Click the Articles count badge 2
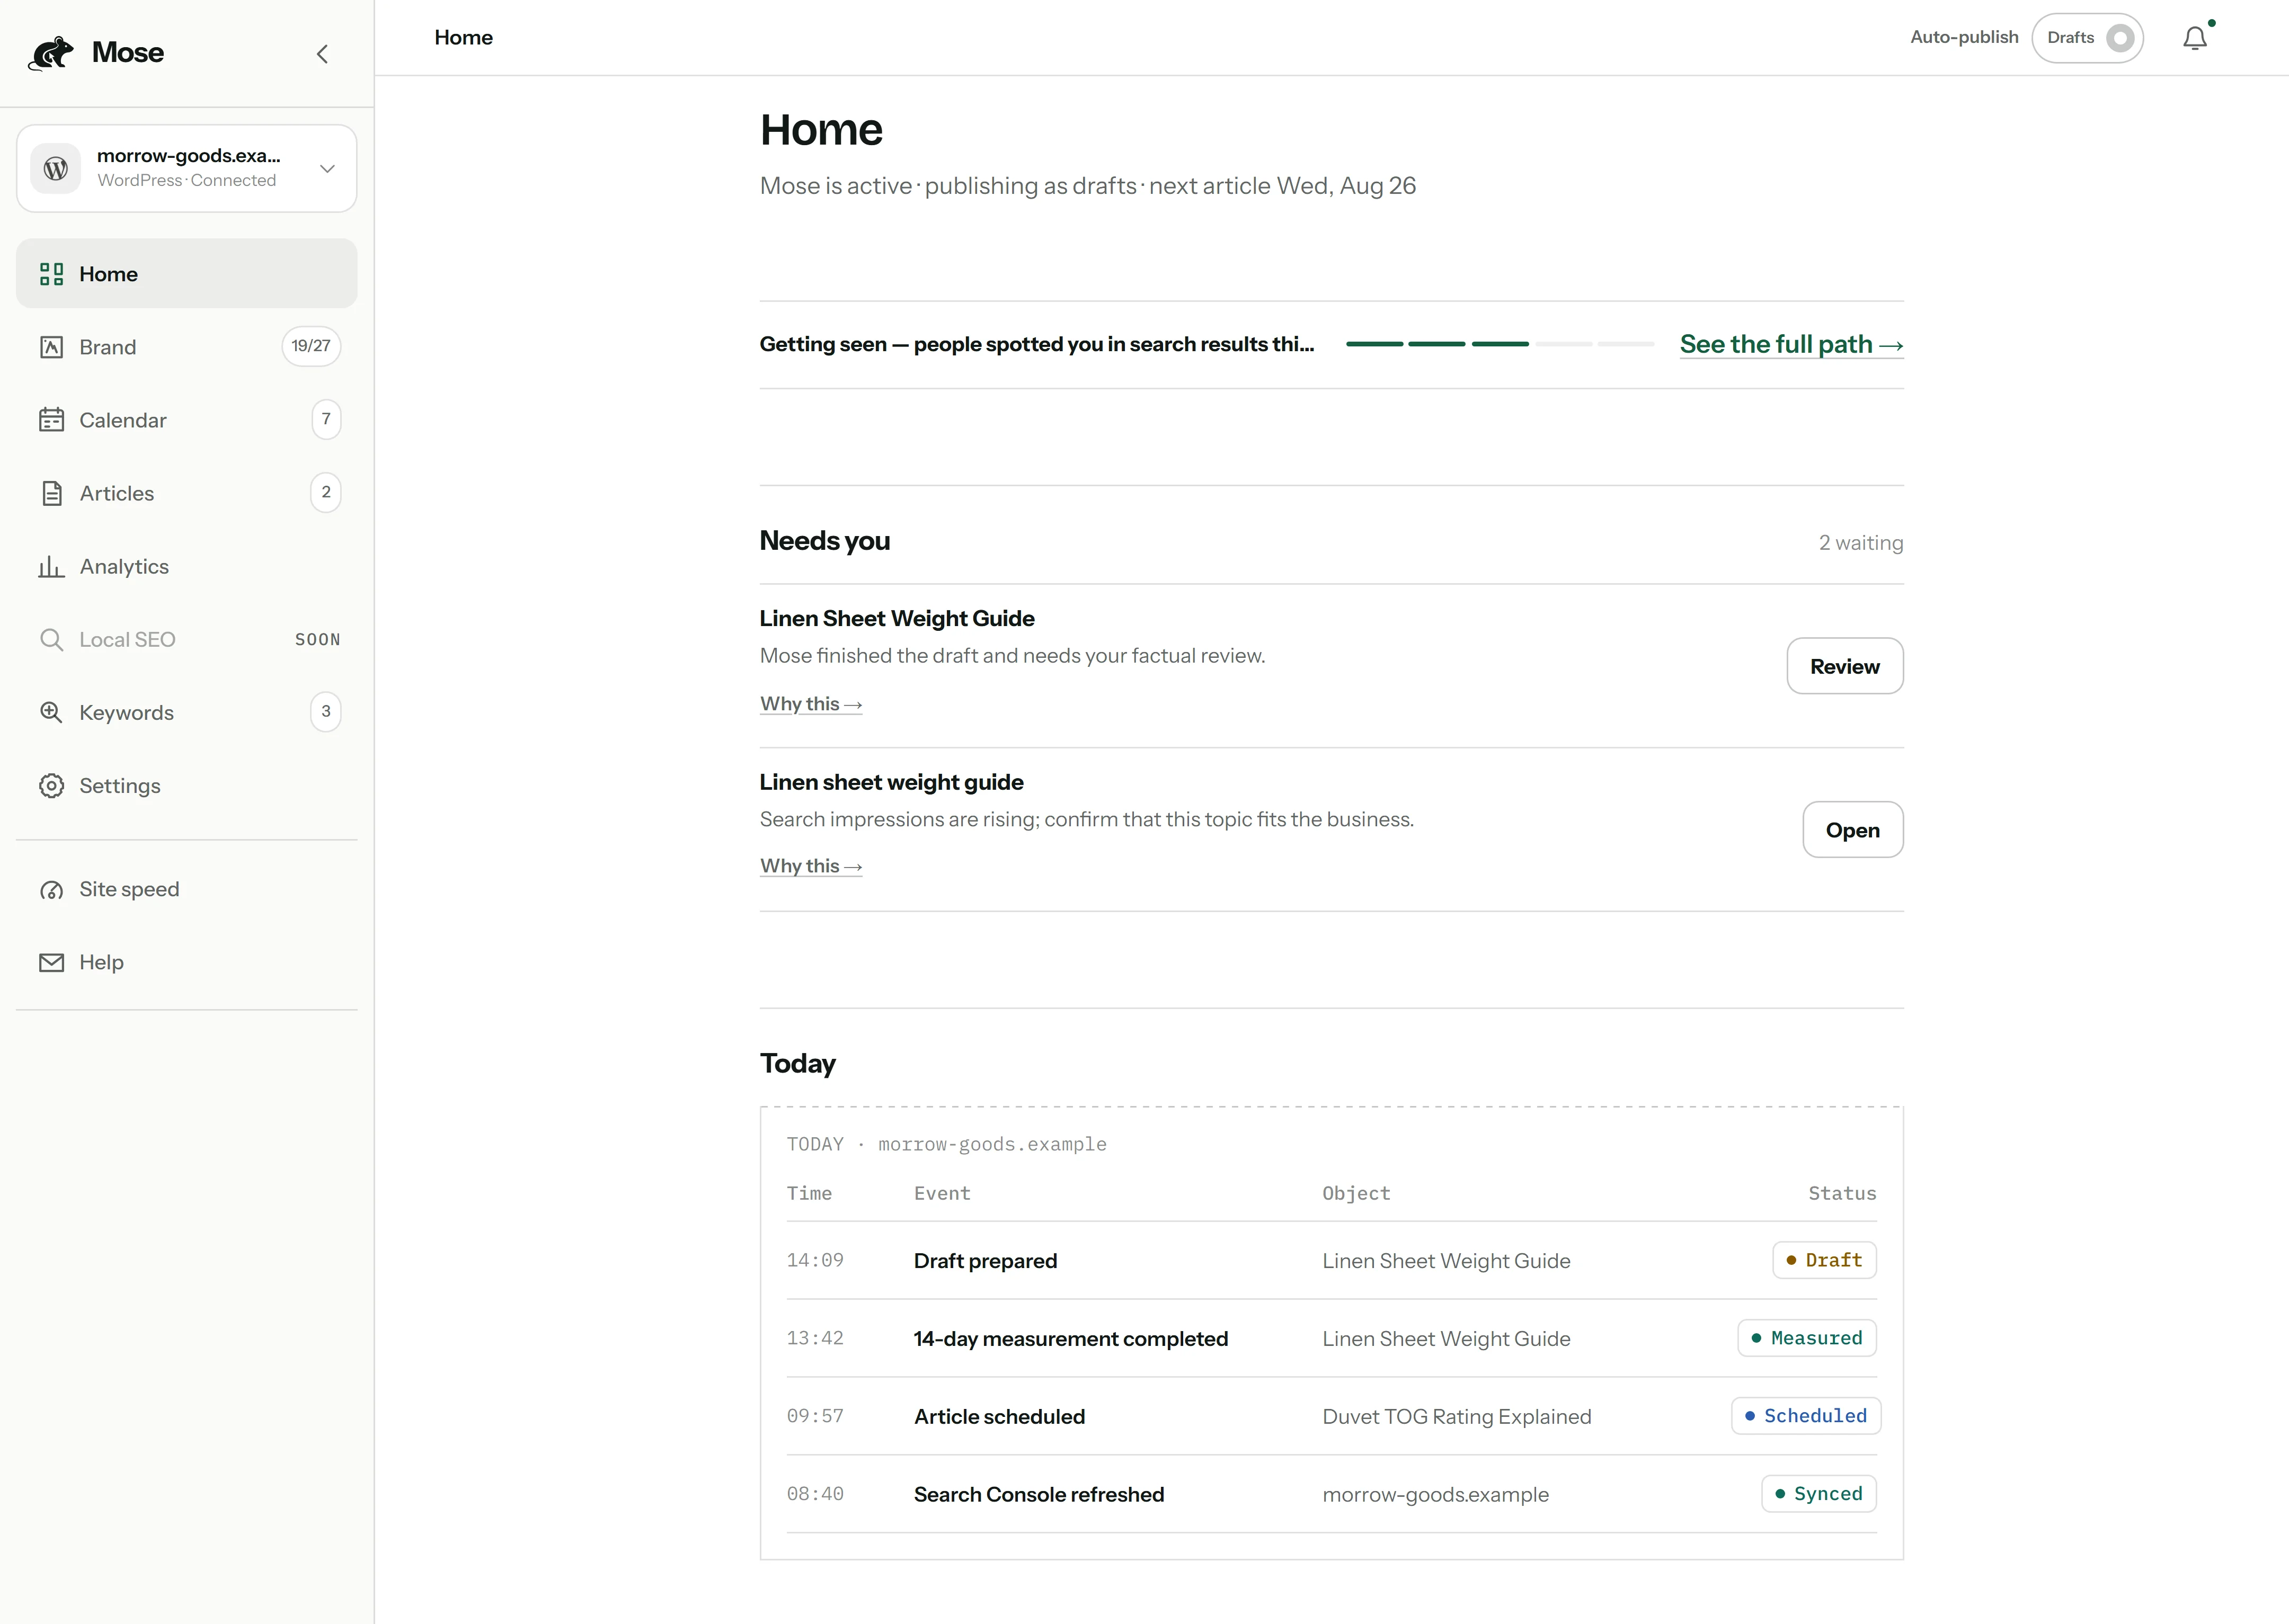This screenshot has height=1624, width=2289. click(326, 492)
